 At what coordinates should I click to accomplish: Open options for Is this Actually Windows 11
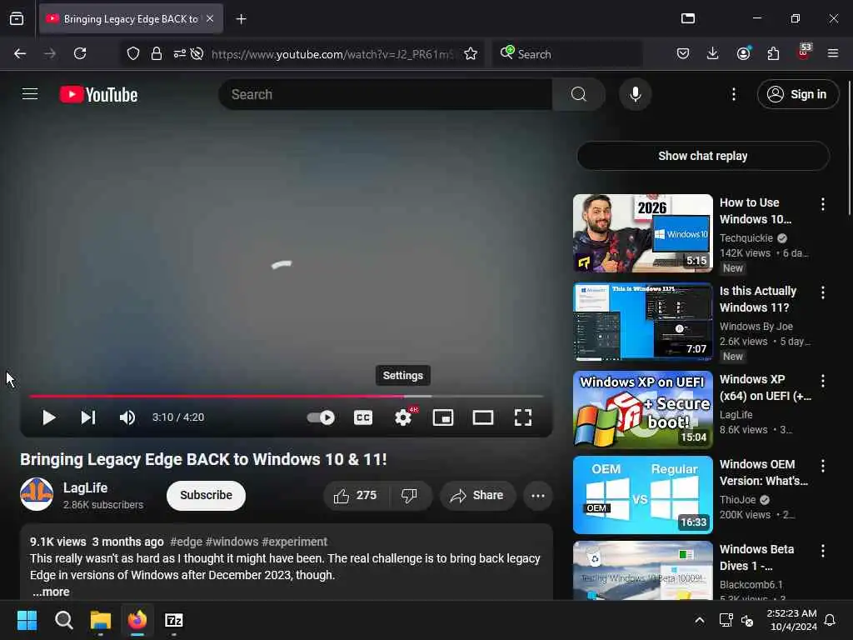[822, 292]
